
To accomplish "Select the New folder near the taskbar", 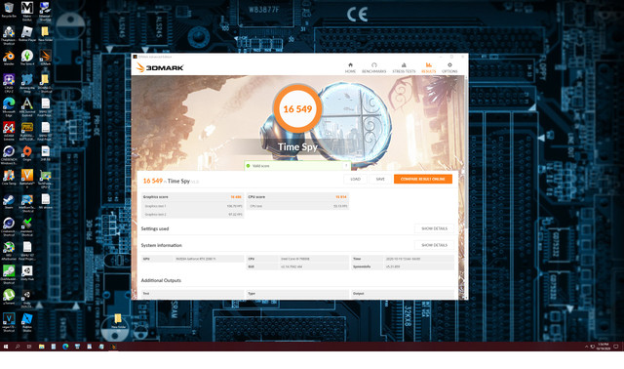I will pyautogui.click(x=118, y=321).
